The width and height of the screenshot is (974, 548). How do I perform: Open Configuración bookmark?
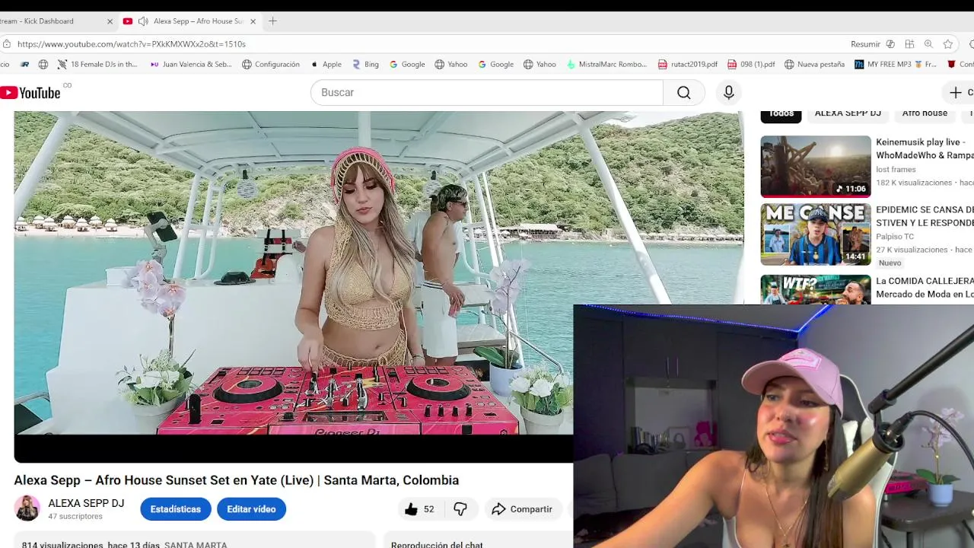(271, 65)
